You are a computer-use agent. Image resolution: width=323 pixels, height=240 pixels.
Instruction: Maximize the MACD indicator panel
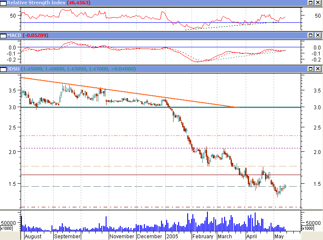coord(311,35)
